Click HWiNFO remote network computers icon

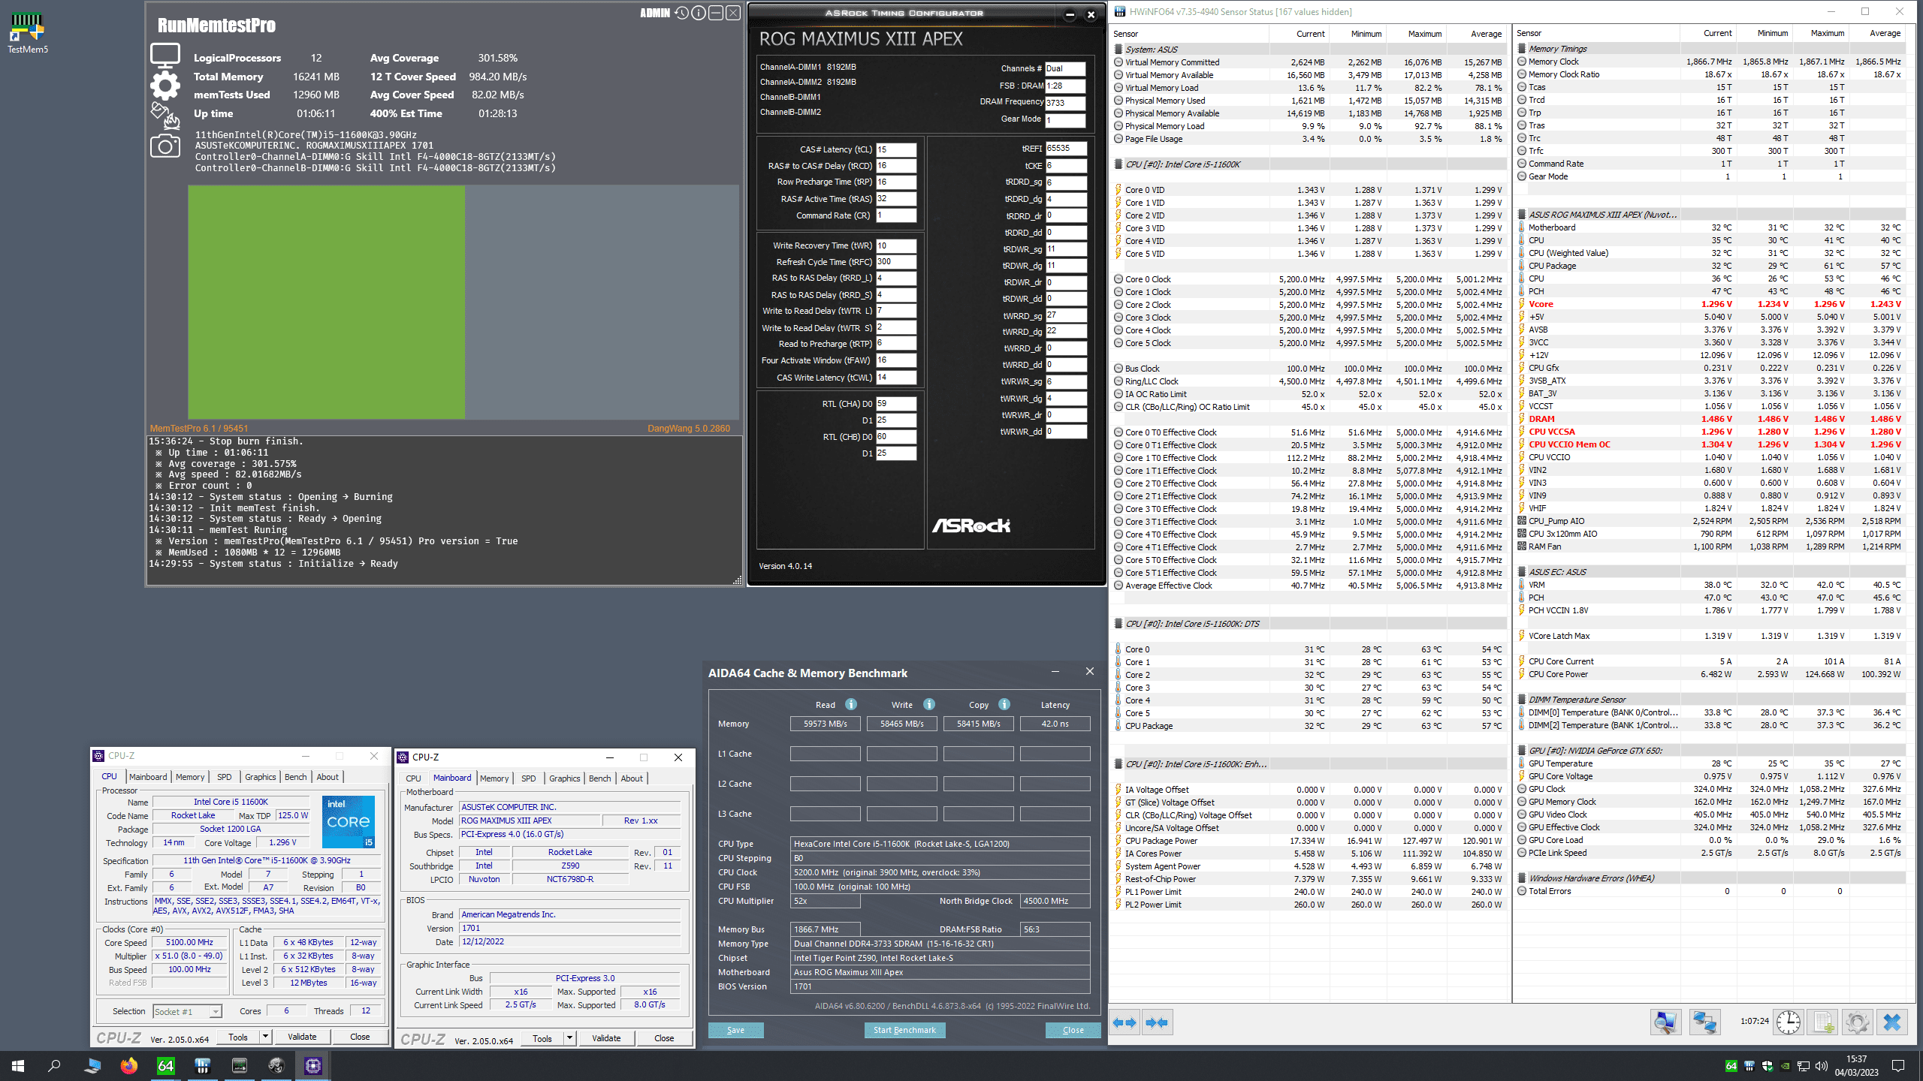(1704, 1022)
